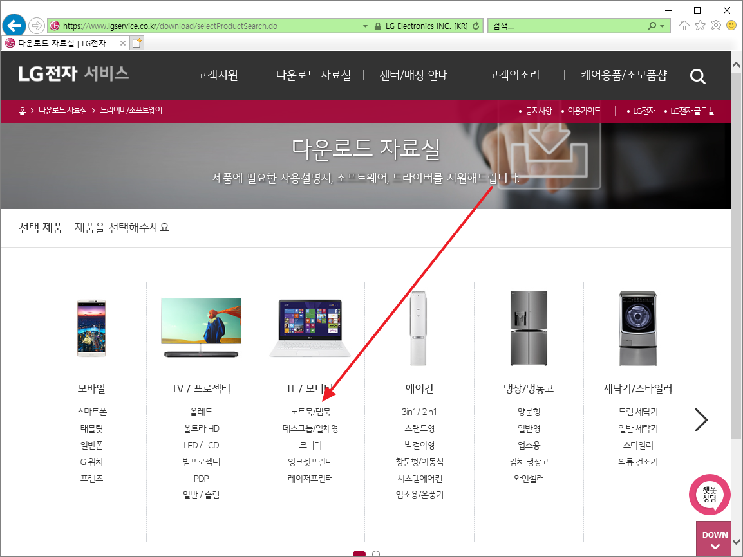
Task: Select 모니터 subcategory link
Action: point(310,445)
